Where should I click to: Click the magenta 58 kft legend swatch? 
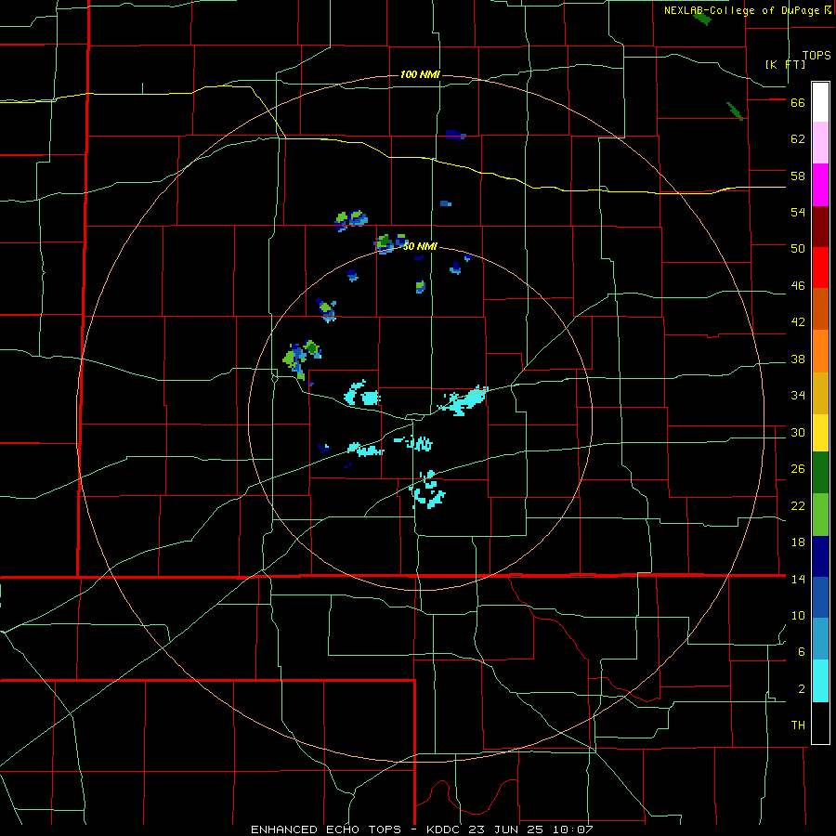point(820,185)
